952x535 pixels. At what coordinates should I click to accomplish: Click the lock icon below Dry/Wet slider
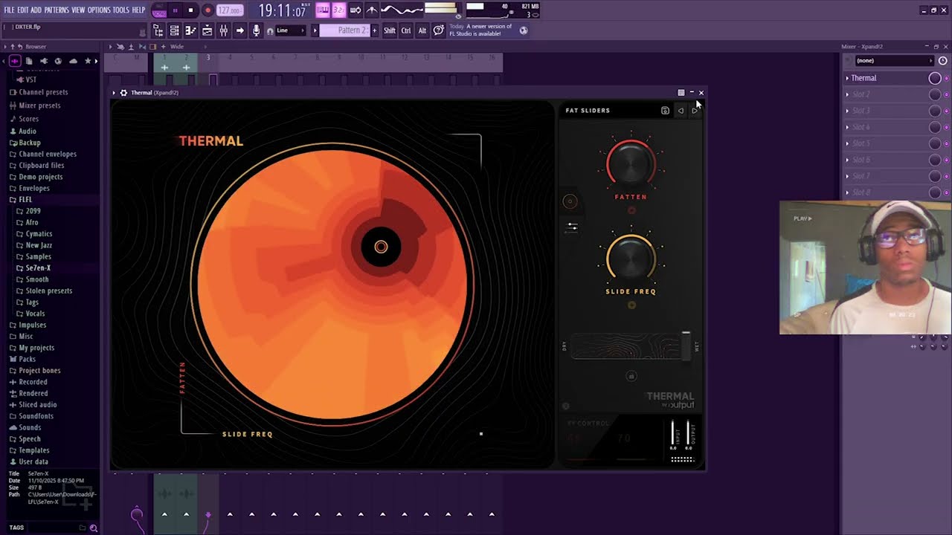pos(631,376)
